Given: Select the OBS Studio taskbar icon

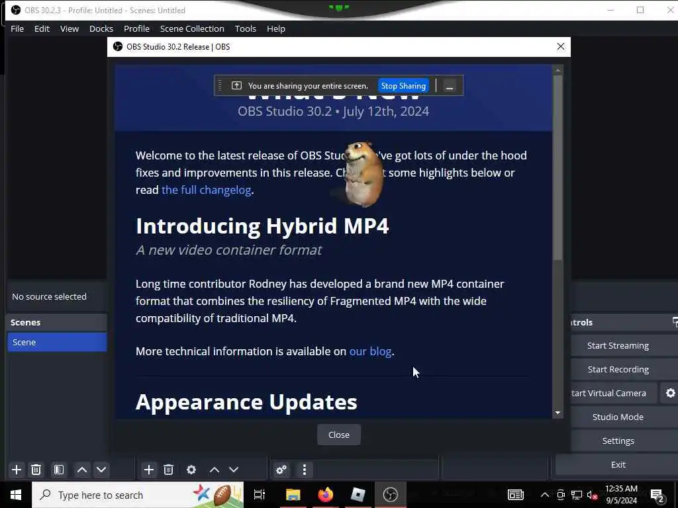Looking at the screenshot, I should tap(391, 495).
